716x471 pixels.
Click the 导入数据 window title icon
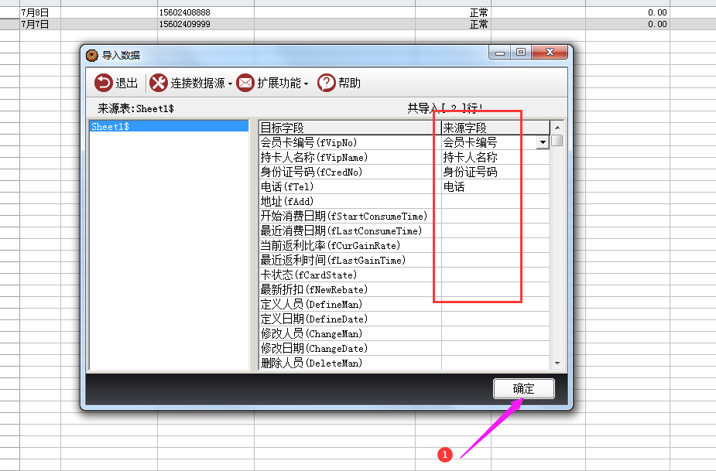point(92,56)
